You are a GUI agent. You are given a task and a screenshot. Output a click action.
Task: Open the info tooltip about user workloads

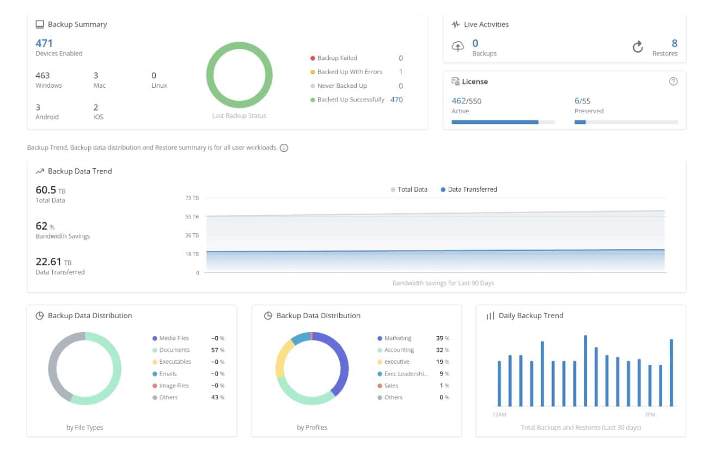283,148
